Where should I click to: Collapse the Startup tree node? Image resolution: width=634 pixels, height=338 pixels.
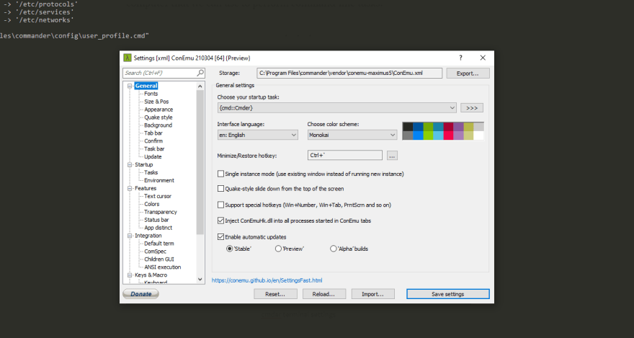130,164
